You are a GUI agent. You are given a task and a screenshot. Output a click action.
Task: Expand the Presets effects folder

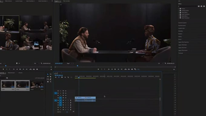(x=178, y=9)
